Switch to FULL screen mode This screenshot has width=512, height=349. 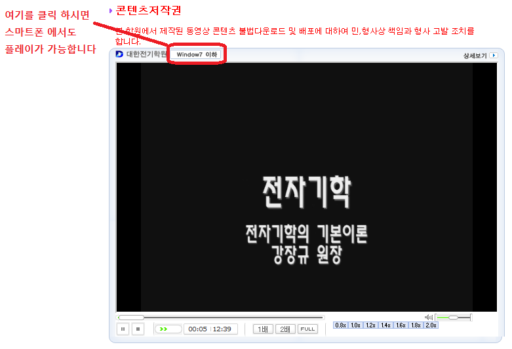tap(307, 329)
